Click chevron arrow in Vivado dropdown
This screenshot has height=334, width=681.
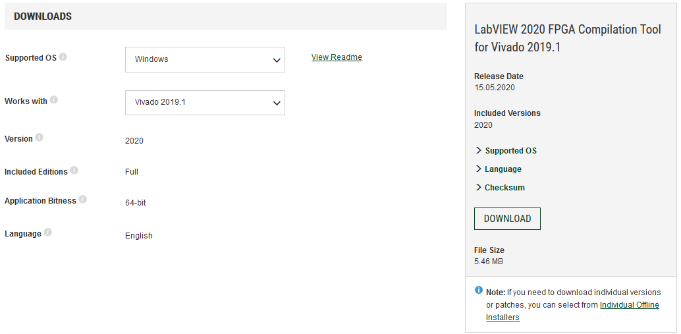[277, 103]
